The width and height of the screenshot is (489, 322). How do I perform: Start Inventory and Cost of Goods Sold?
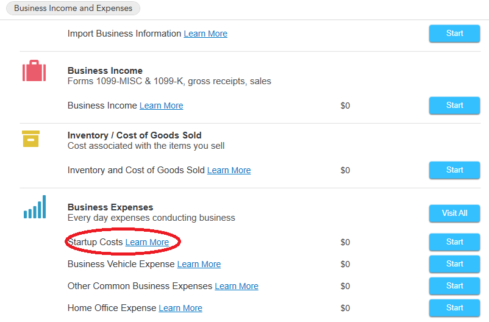click(454, 170)
